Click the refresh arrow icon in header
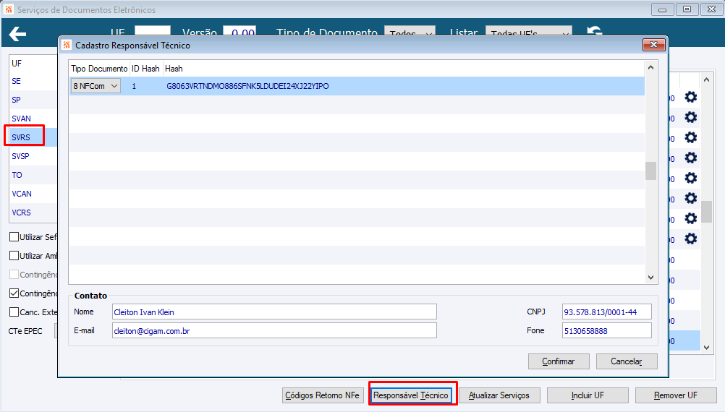 (595, 31)
